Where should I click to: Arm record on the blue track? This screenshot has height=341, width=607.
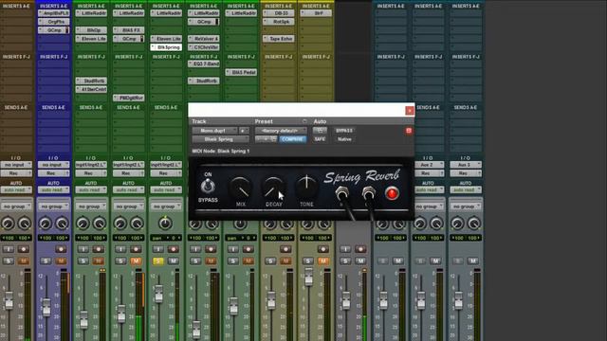61,249
